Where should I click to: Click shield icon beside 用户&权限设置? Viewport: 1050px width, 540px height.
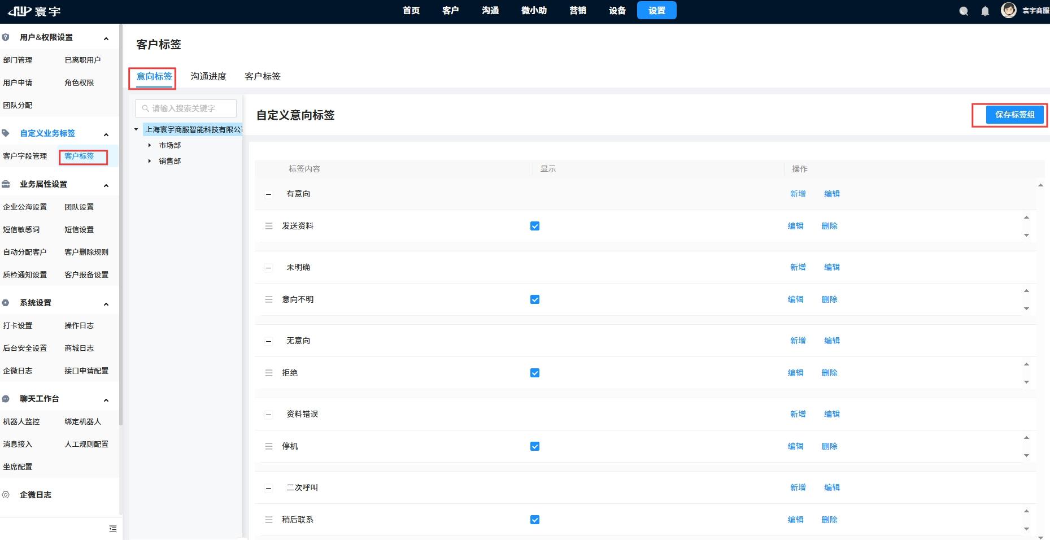coord(6,37)
